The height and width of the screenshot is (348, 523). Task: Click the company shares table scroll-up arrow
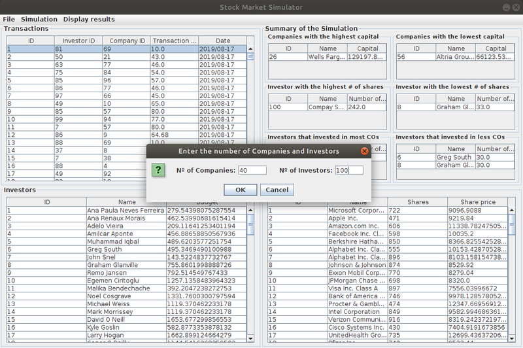pyautogui.click(x=512, y=211)
